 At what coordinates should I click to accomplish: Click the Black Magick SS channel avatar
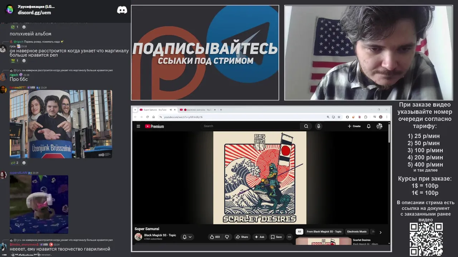coord(138,237)
